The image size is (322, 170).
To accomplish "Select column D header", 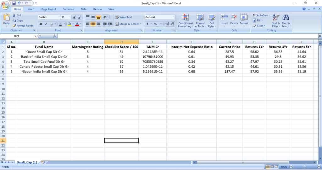I will [x=121, y=42].
